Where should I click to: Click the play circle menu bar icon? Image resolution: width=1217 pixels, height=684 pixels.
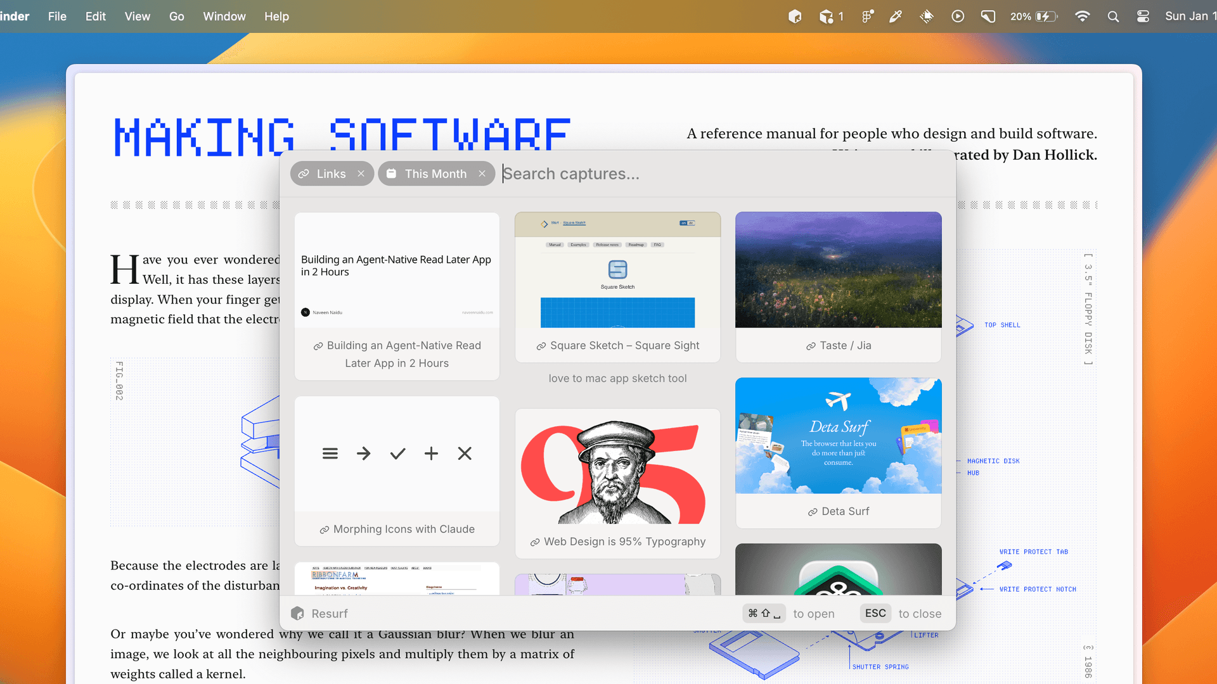pyautogui.click(x=957, y=16)
